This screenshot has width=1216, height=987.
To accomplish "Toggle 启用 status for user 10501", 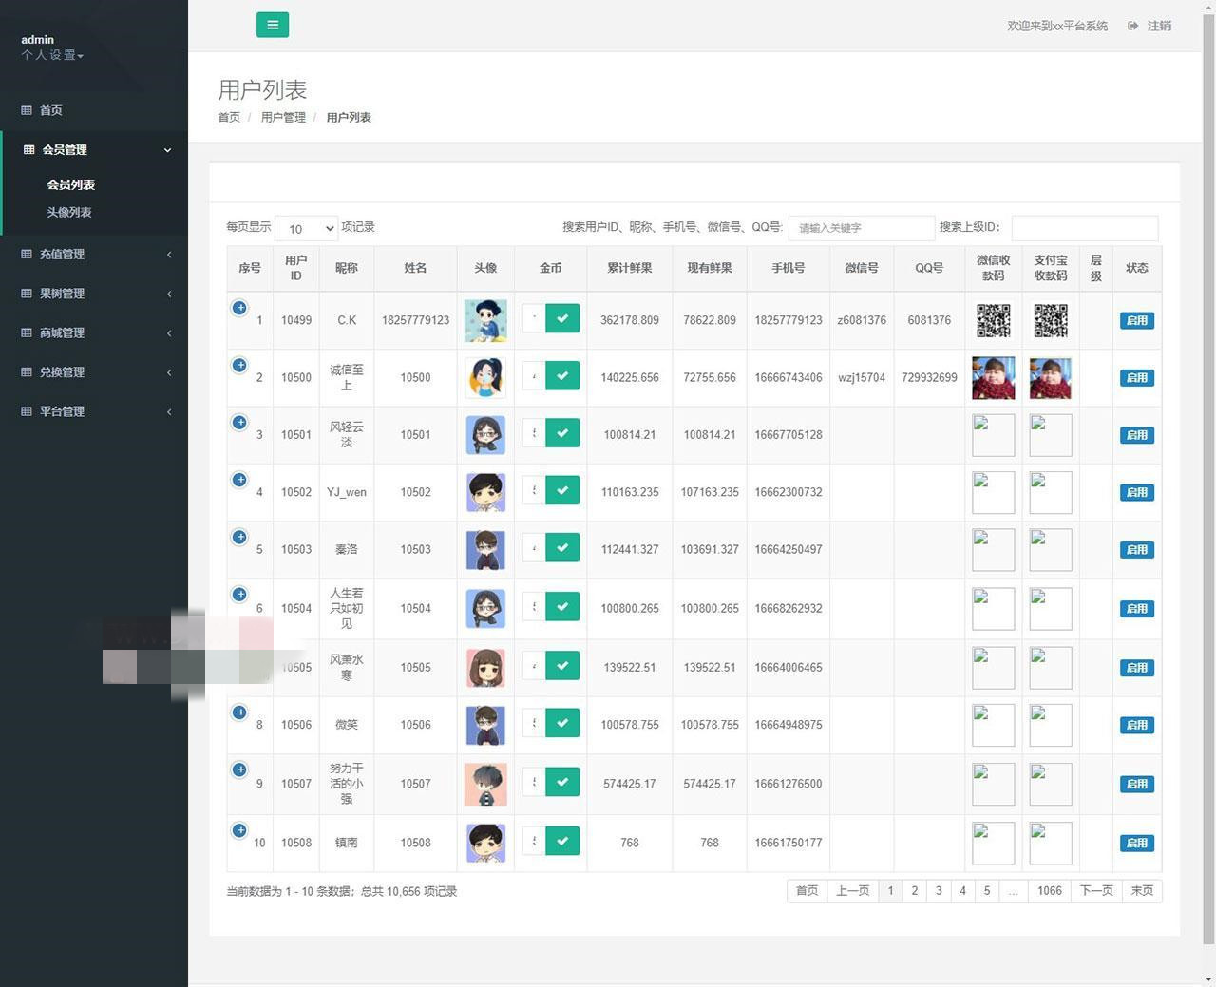I will point(1136,435).
